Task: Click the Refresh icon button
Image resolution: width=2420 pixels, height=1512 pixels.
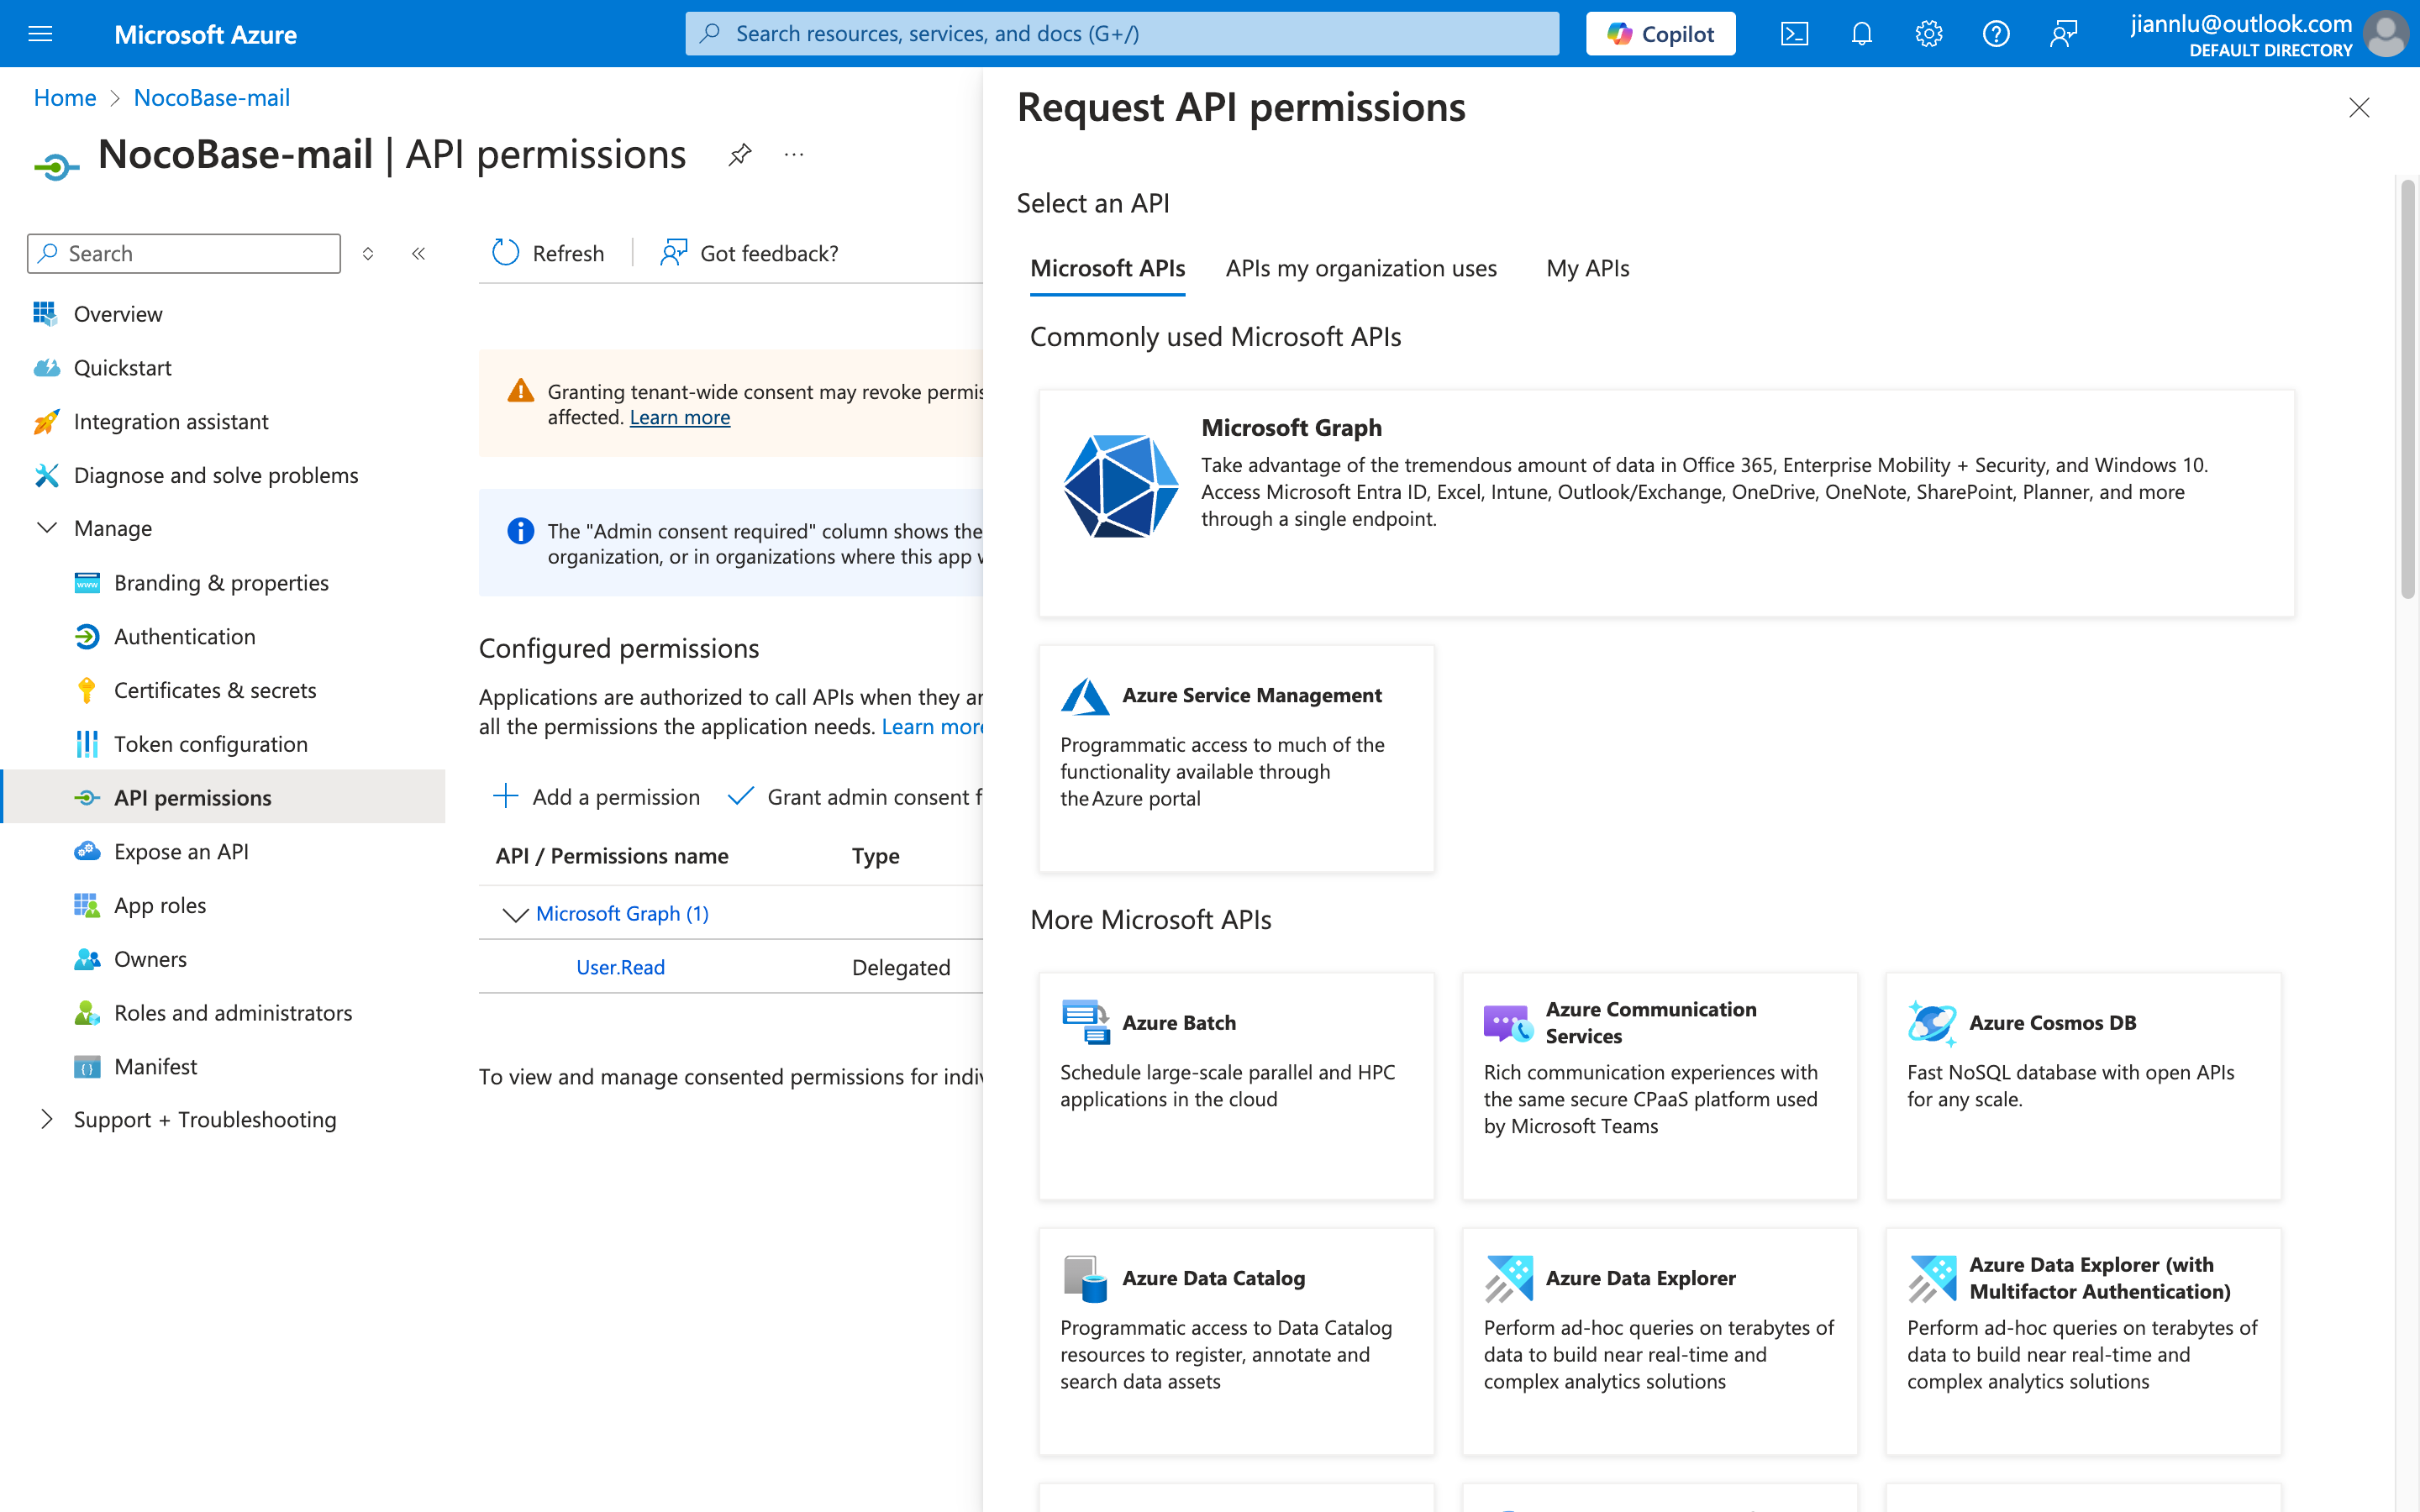Action: click(506, 253)
